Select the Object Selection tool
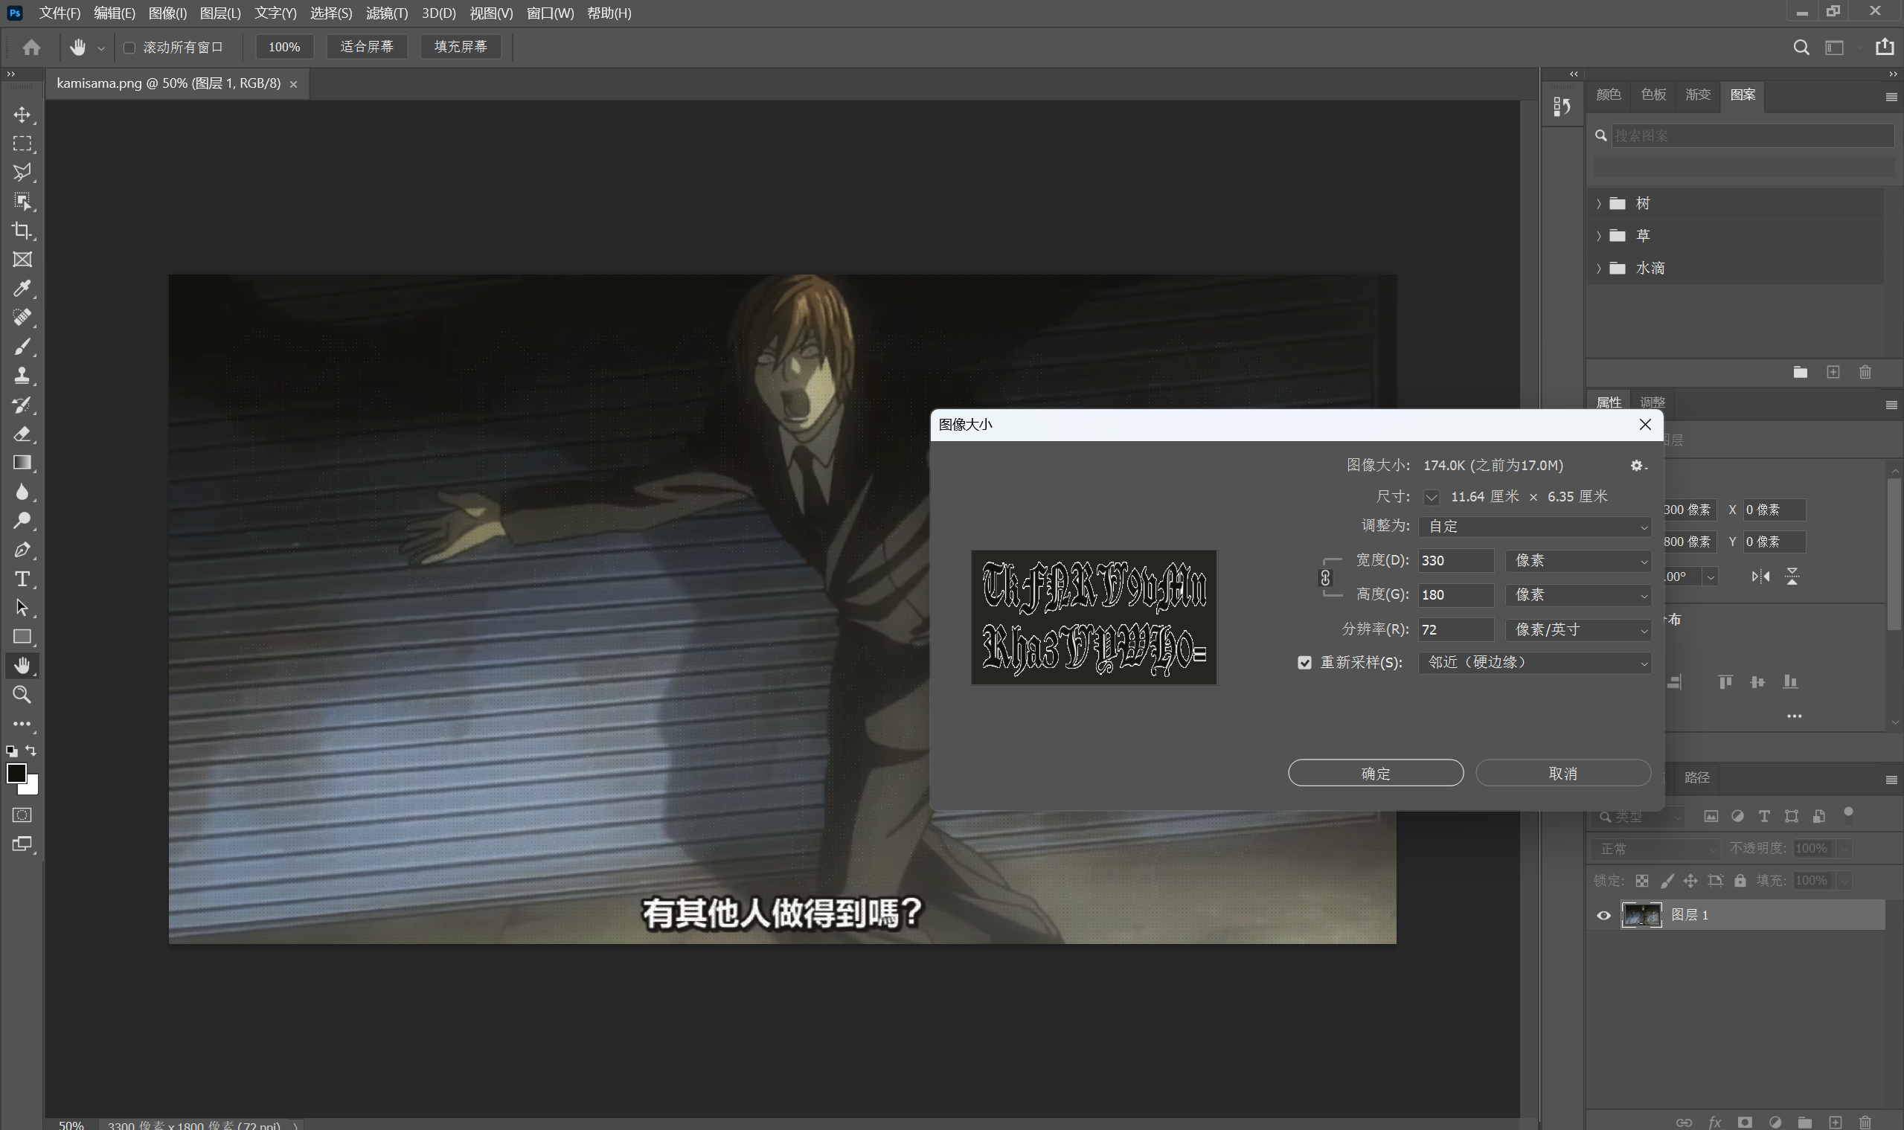 [22, 201]
